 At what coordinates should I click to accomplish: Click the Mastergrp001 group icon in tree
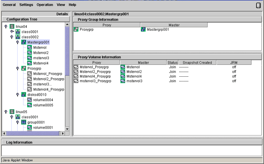click(24, 42)
